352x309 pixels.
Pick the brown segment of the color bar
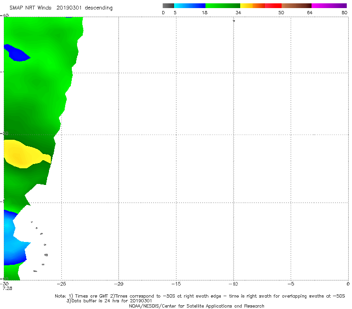[296, 6]
